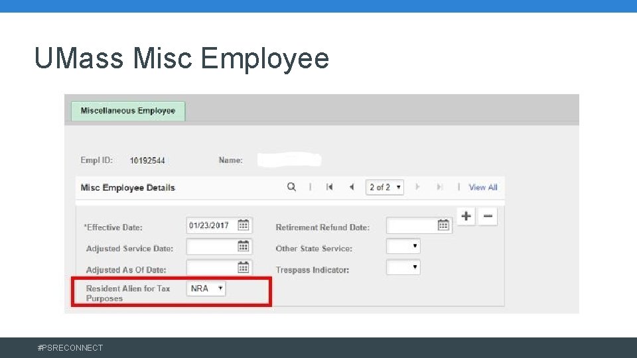This screenshot has width=637, height=358.
Task: Open calendar for Adjusted As Of Date
Action: pyautogui.click(x=244, y=267)
